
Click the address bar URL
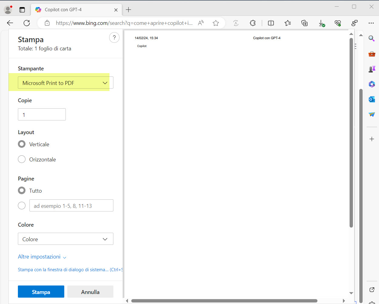point(124,23)
